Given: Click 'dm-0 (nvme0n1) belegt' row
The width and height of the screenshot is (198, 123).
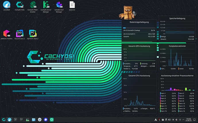Looking at the screenshot, I should pyautogui.click(x=139, y=31).
